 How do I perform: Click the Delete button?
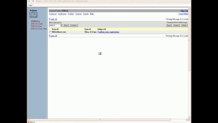[184, 25]
